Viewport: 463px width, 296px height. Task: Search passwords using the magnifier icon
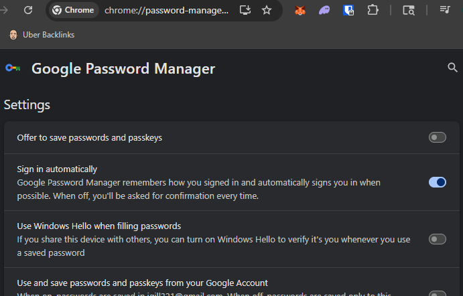453,68
